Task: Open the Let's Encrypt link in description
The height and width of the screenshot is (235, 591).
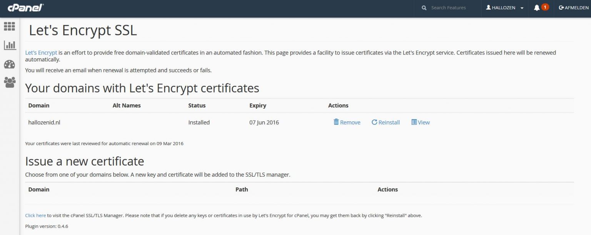Action: pos(41,53)
